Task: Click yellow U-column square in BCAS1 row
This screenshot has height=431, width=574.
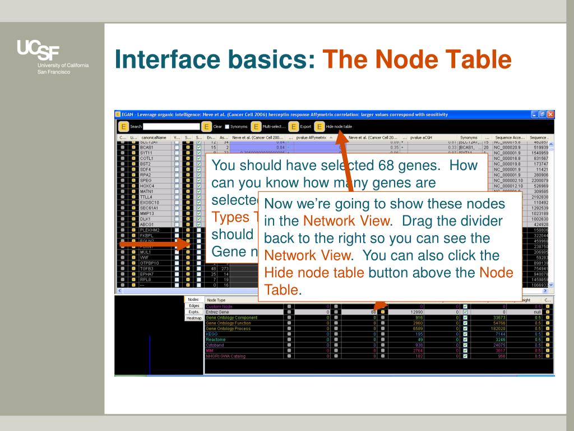Action: (x=133, y=148)
